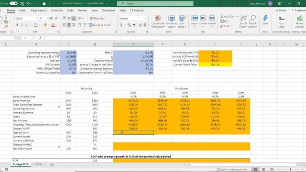Expand Merge & Center options arrow
The width and height of the screenshot is (306, 172).
[114, 25]
